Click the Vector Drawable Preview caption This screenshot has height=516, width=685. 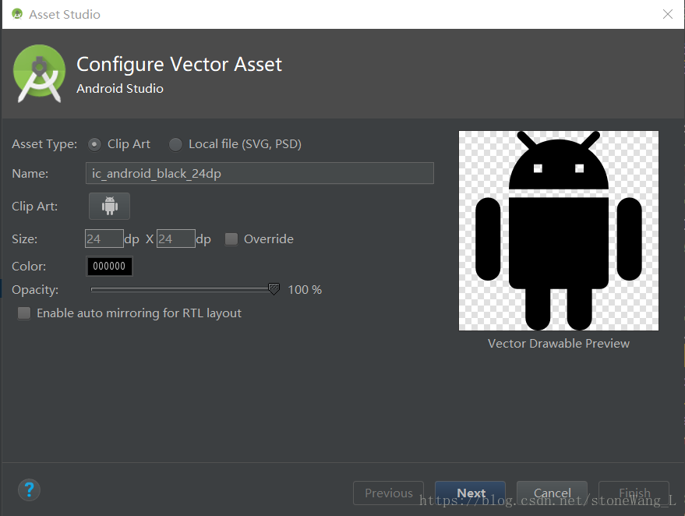[558, 344]
